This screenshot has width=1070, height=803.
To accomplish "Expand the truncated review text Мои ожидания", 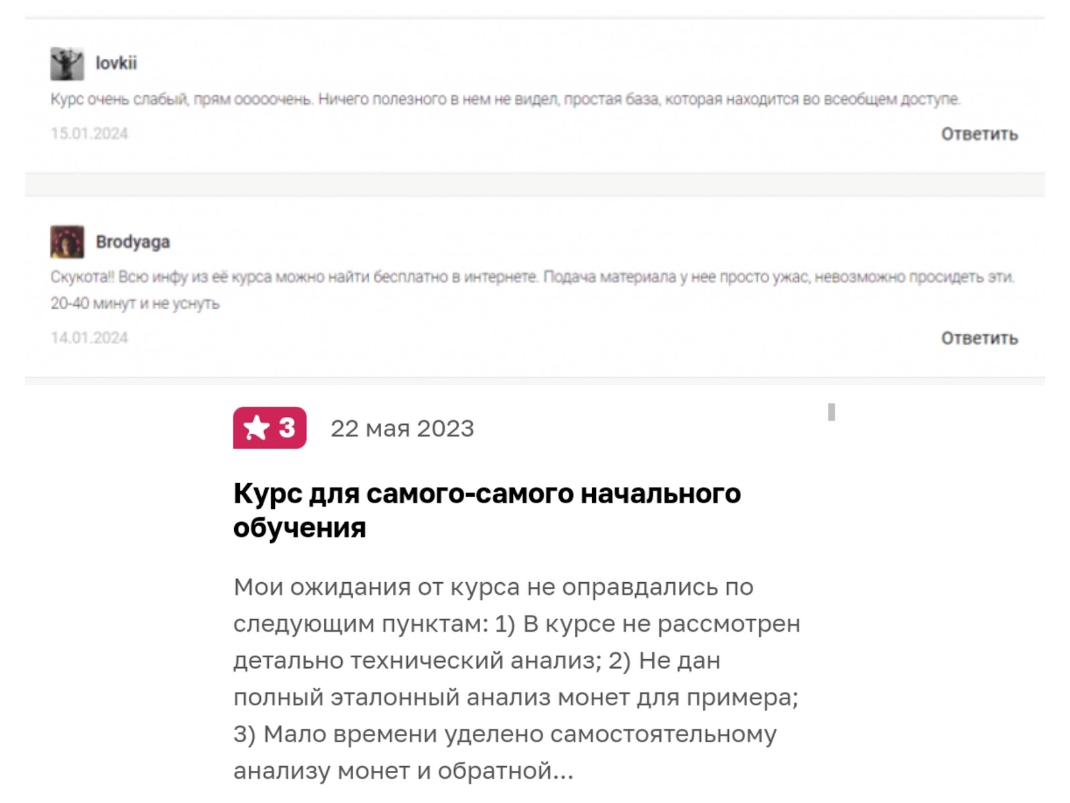I will click(516, 679).
